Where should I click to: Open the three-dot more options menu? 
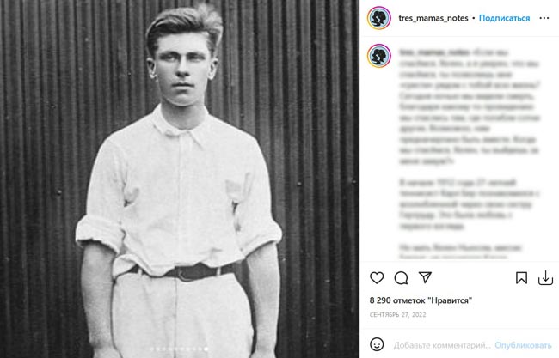point(544,18)
